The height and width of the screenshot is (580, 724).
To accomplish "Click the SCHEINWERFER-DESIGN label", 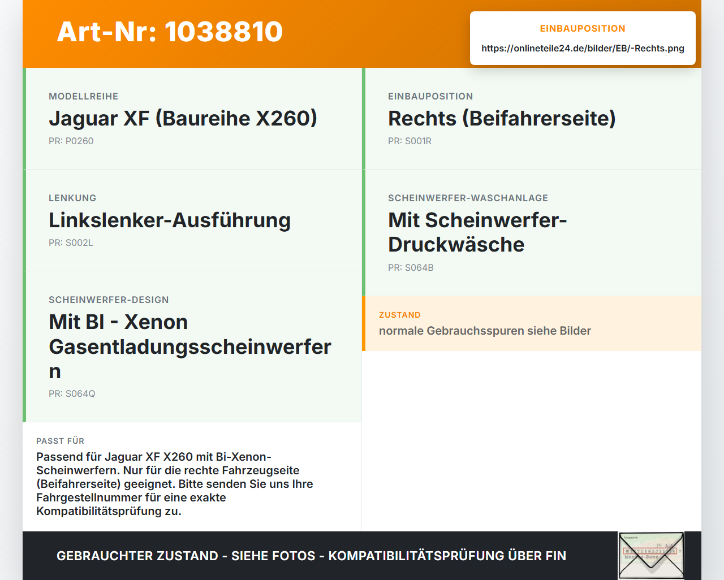I will point(109,300).
